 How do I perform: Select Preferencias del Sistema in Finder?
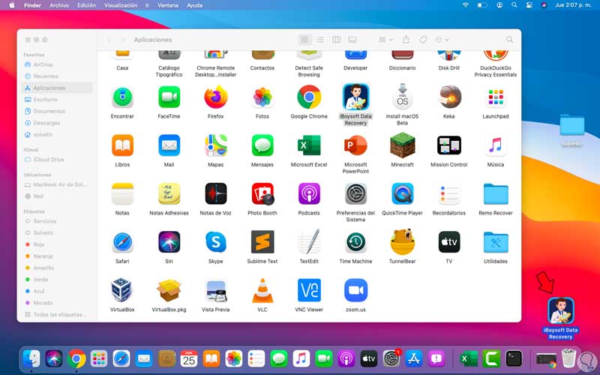pyautogui.click(x=355, y=194)
